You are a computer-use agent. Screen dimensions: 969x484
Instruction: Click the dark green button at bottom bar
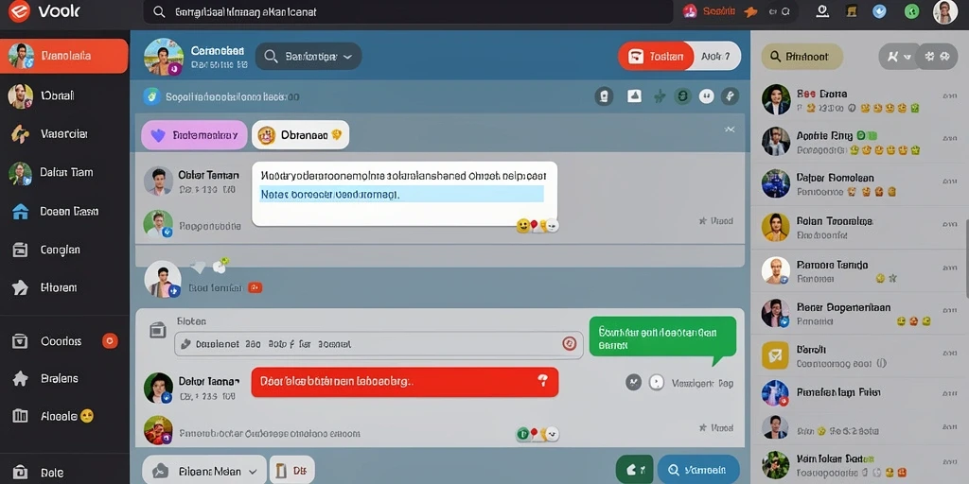[x=634, y=469]
